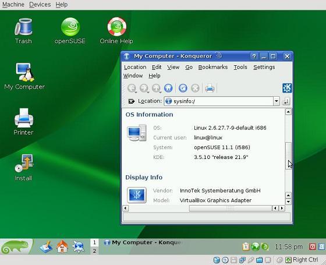The height and width of the screenshot is (265, 326).
Task: Click the Forward arrow in Konqueror toolbar
Action: click(143, 88)
